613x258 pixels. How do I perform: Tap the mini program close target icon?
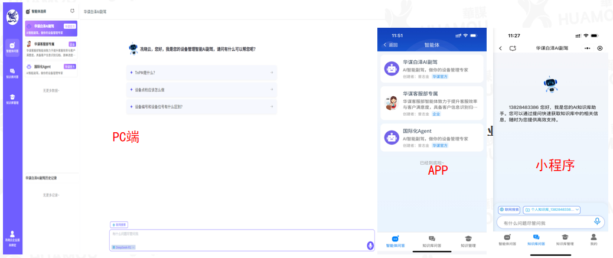point(600,48)
